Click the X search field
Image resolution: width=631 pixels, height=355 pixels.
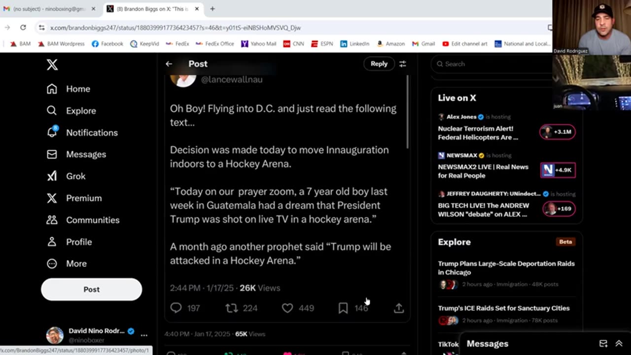[x=493, y=64]
